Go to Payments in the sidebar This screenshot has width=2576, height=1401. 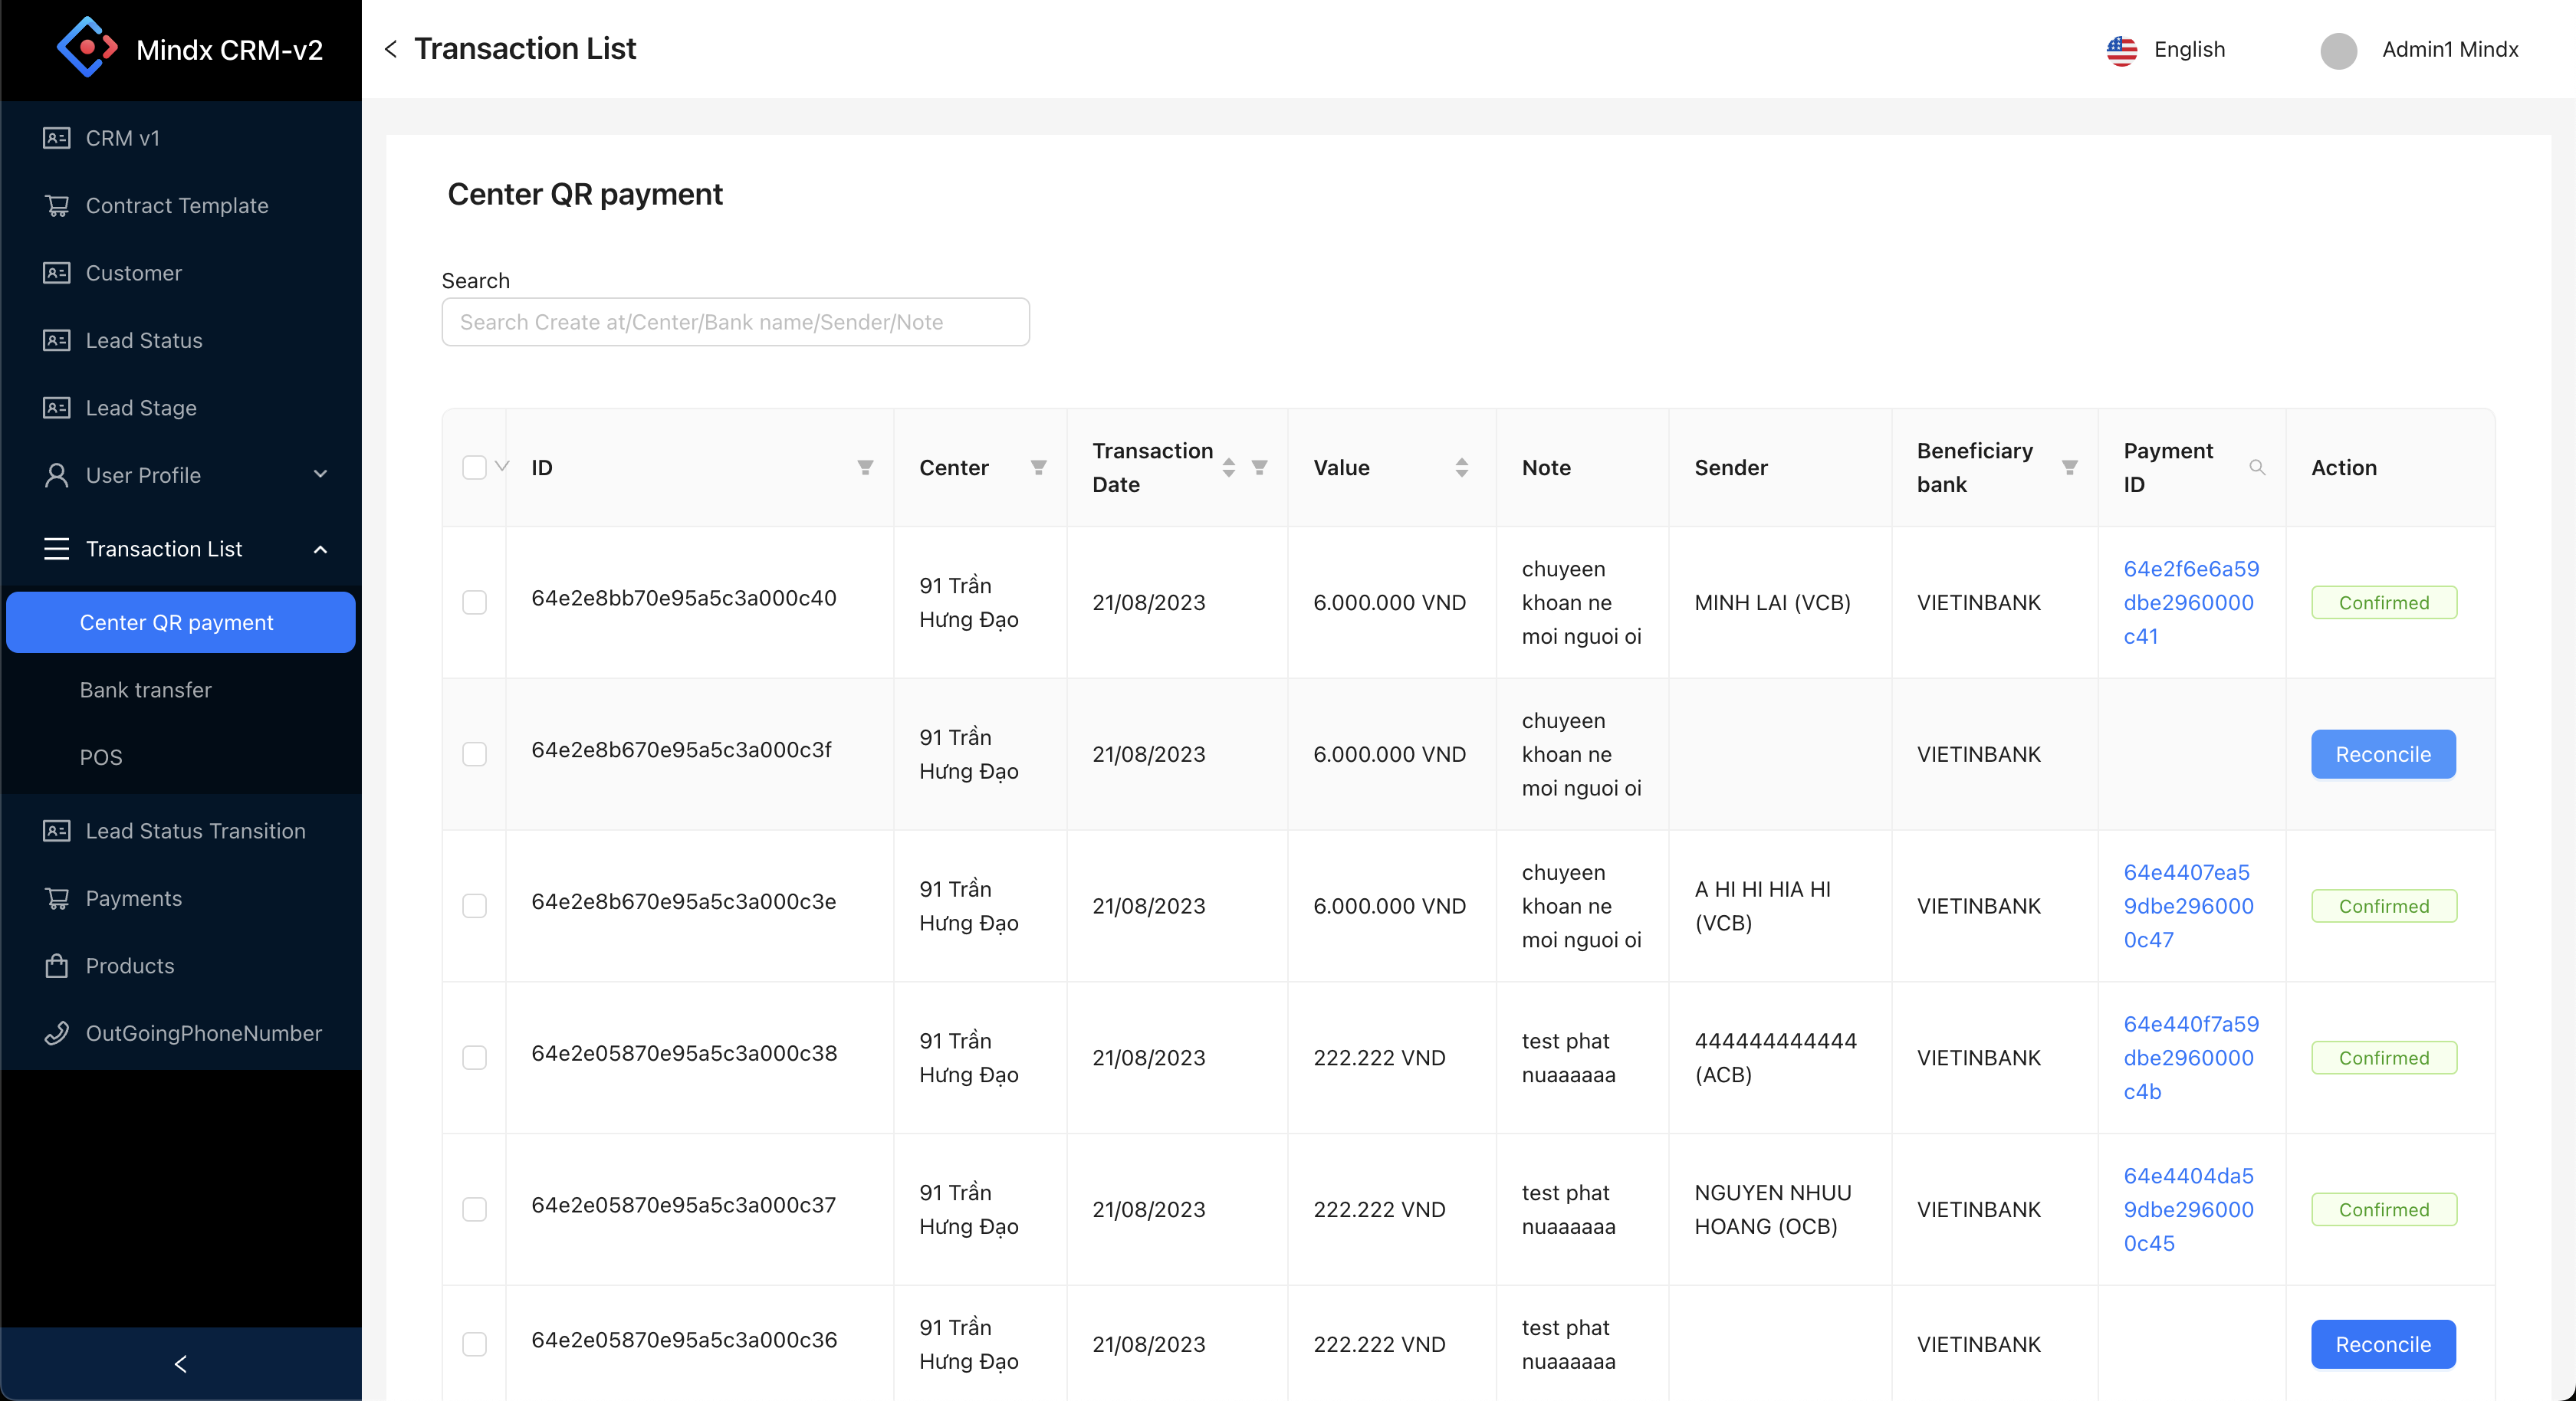coord(134,898)
